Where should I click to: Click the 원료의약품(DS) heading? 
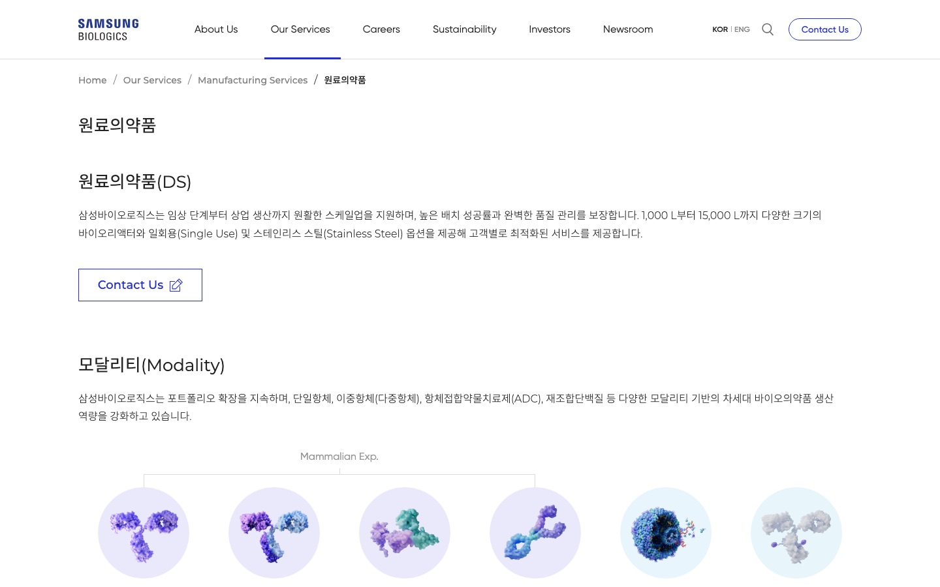pos(134,181)
